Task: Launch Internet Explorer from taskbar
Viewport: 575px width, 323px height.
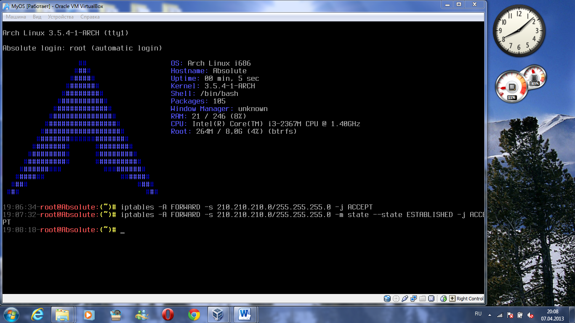Action: click(x=37, y=315)
